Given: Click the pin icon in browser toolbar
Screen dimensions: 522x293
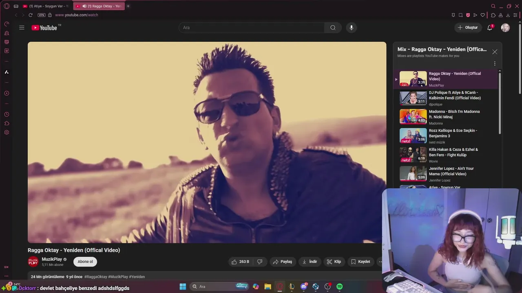Looking at the screenshot, I should pyautogui.click(x=453, y=15).
